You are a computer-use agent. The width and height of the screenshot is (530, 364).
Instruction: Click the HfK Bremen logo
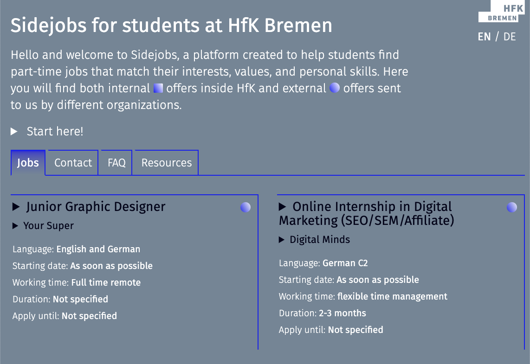point(498,12)
